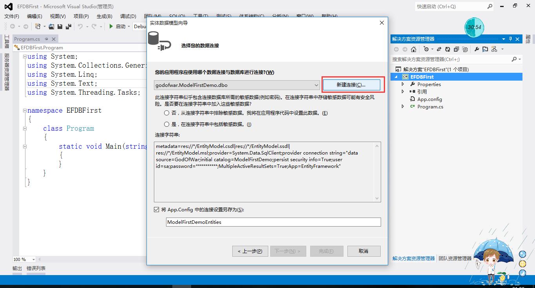535x288 pixels.
Task: Click the view class diagram icon
Action: (494, 49)
